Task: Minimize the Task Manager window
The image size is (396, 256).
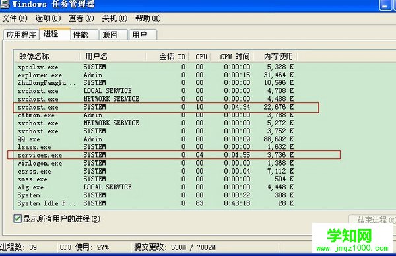Action: click(385, 5)
